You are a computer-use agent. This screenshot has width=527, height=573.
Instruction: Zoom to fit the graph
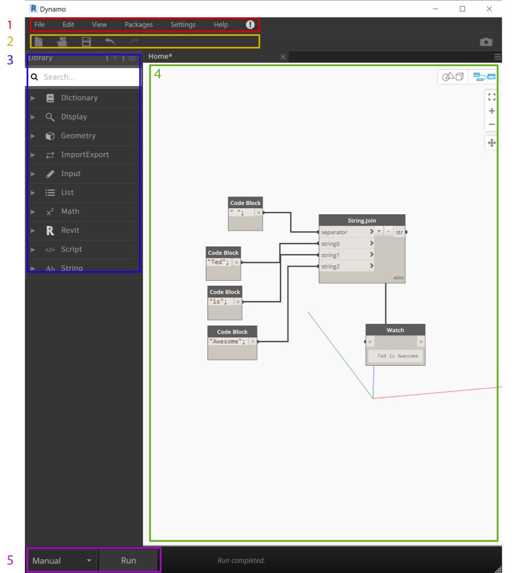click(x=492, y=97)
